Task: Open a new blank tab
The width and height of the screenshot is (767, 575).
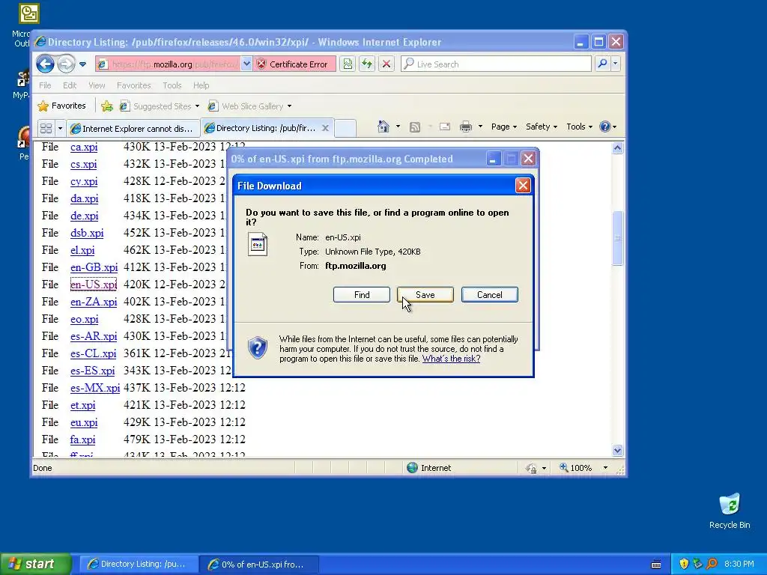Action: coord(345,128)
